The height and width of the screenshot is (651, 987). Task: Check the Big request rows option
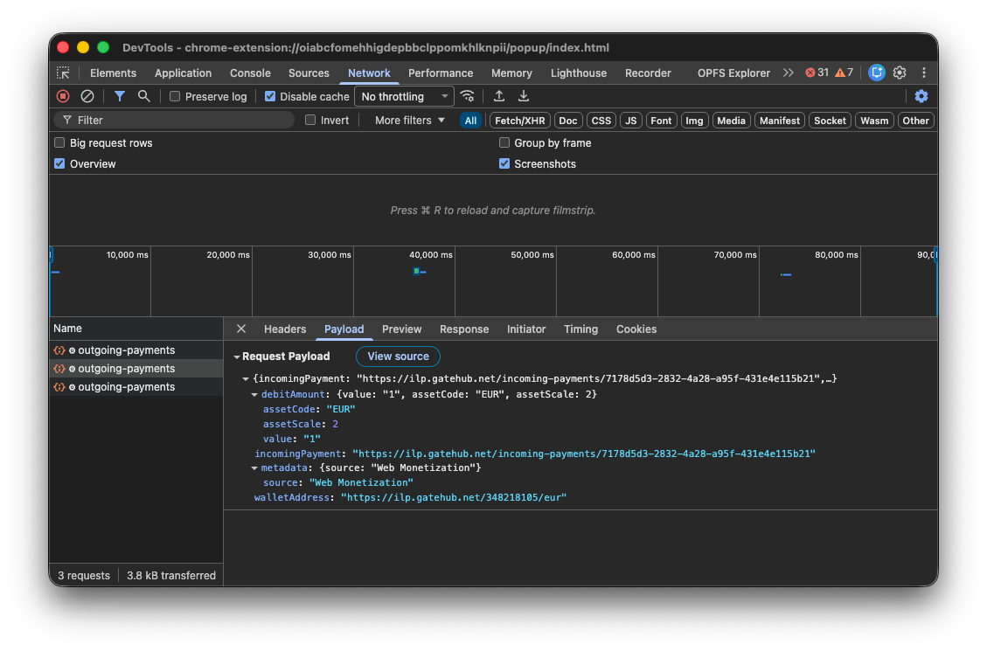(x=59, y=142)
